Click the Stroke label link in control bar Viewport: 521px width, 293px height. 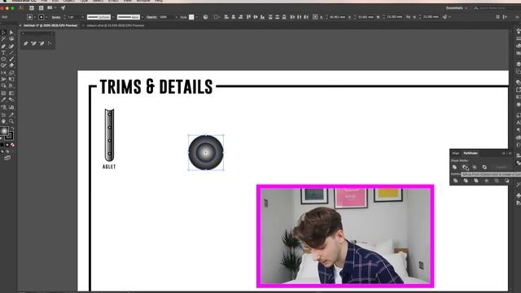[56, 17]
